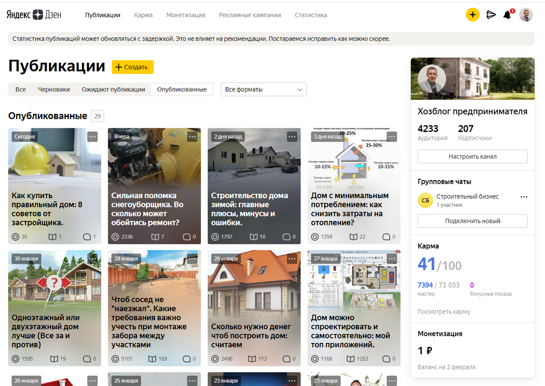The height and width of the screenshot is (386, 545).
Task: Click the views icon showing 5101
Action: coord(115,359)
